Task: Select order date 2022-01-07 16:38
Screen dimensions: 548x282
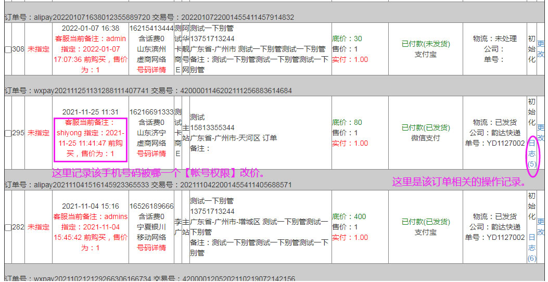Action: (91, 28)
